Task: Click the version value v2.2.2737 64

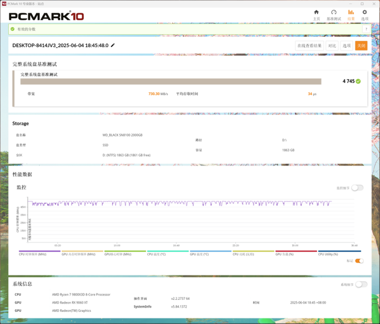Action: [180, 299]
